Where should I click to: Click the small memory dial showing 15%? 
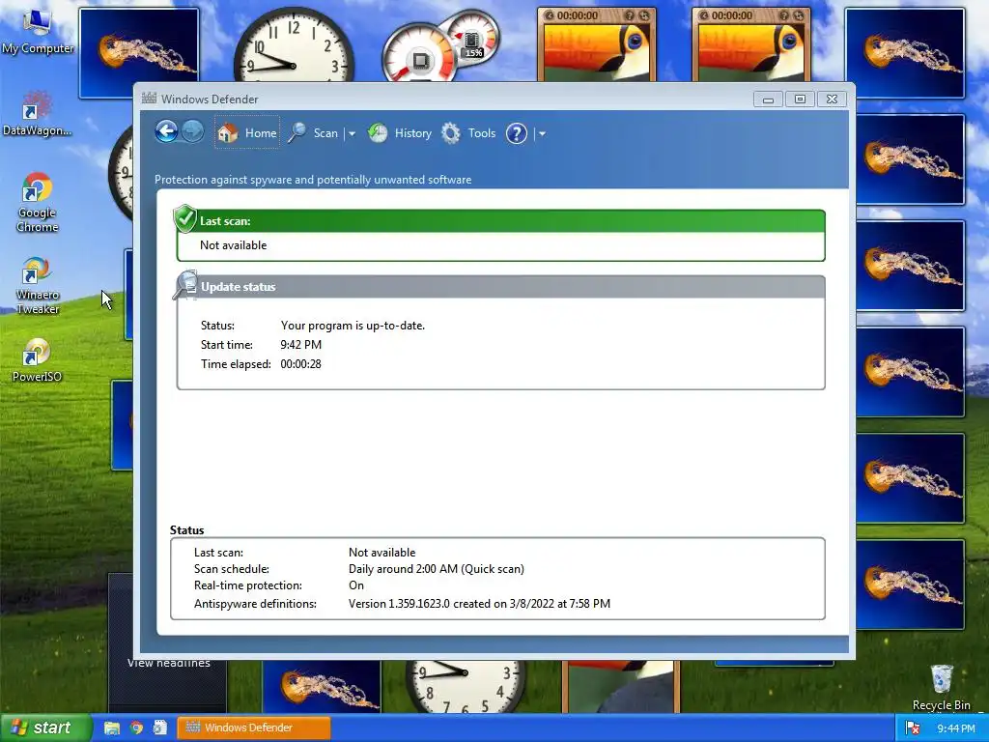coord(472,37)
